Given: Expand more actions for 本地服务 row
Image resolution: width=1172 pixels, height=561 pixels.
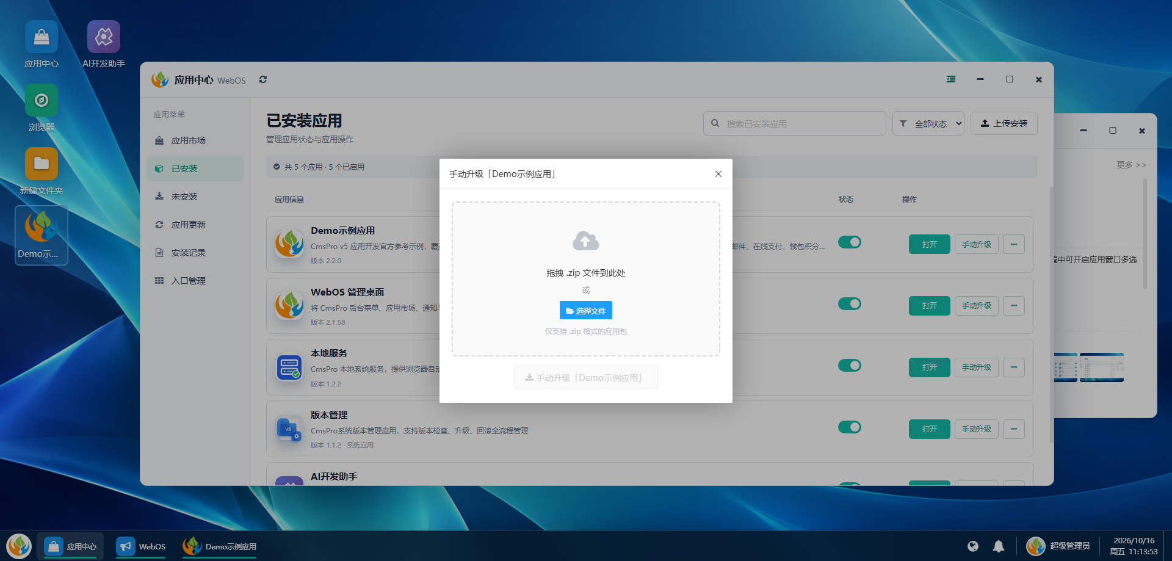Looking at the screenshot, I should click(1014, 367).
